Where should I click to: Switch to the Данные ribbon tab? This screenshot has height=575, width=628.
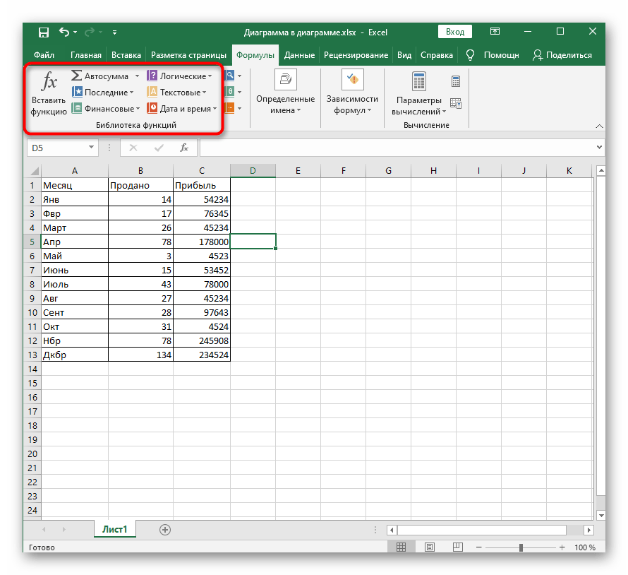(299, 55)
